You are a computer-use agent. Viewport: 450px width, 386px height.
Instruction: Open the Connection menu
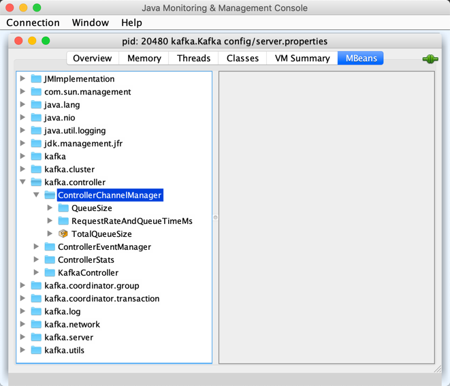click(33, 22)
